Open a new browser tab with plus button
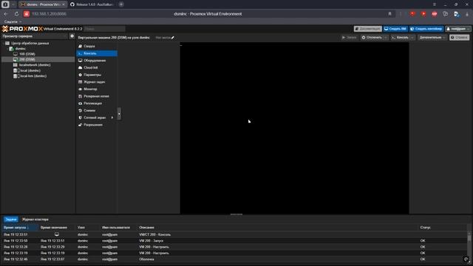This screenshot has height=266, width=473. click(x=121, y=4)
